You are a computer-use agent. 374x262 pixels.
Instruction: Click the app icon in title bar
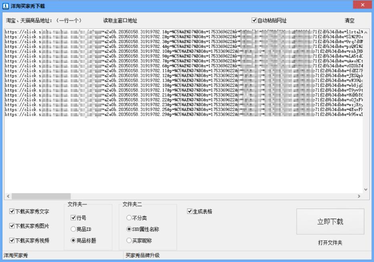[x=6, y=6]
